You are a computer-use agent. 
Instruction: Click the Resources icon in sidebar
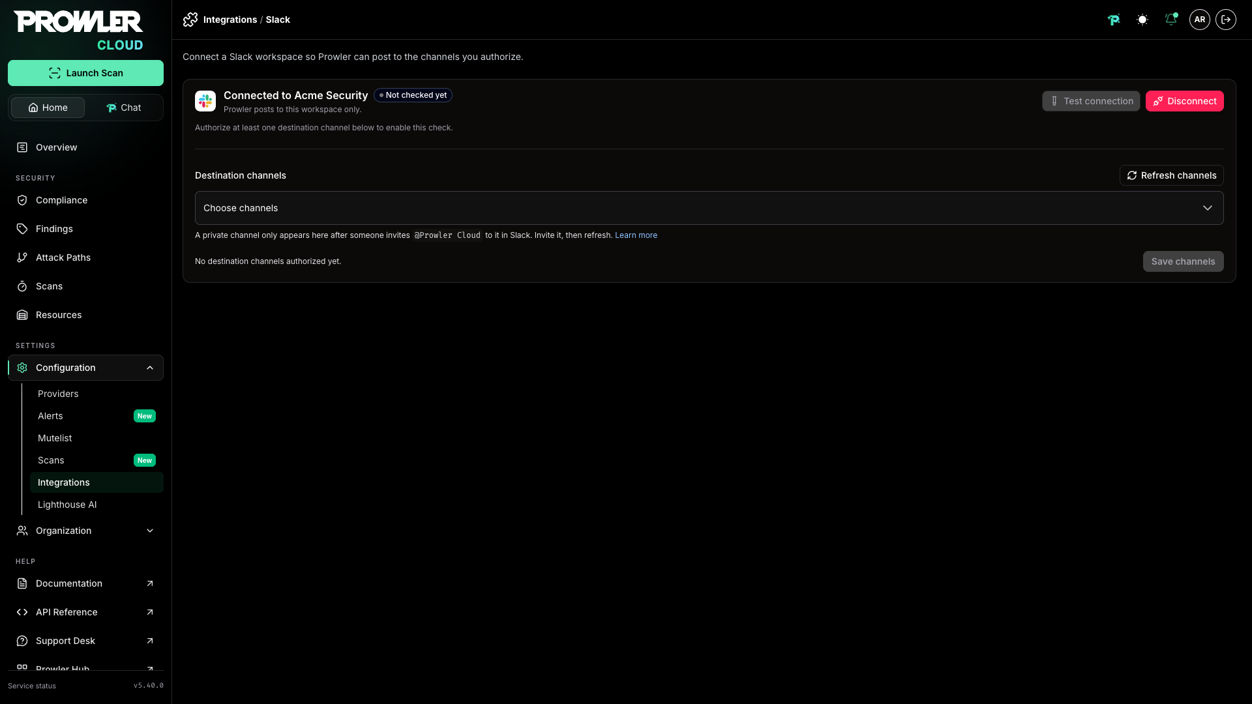(x=22, y=315)
